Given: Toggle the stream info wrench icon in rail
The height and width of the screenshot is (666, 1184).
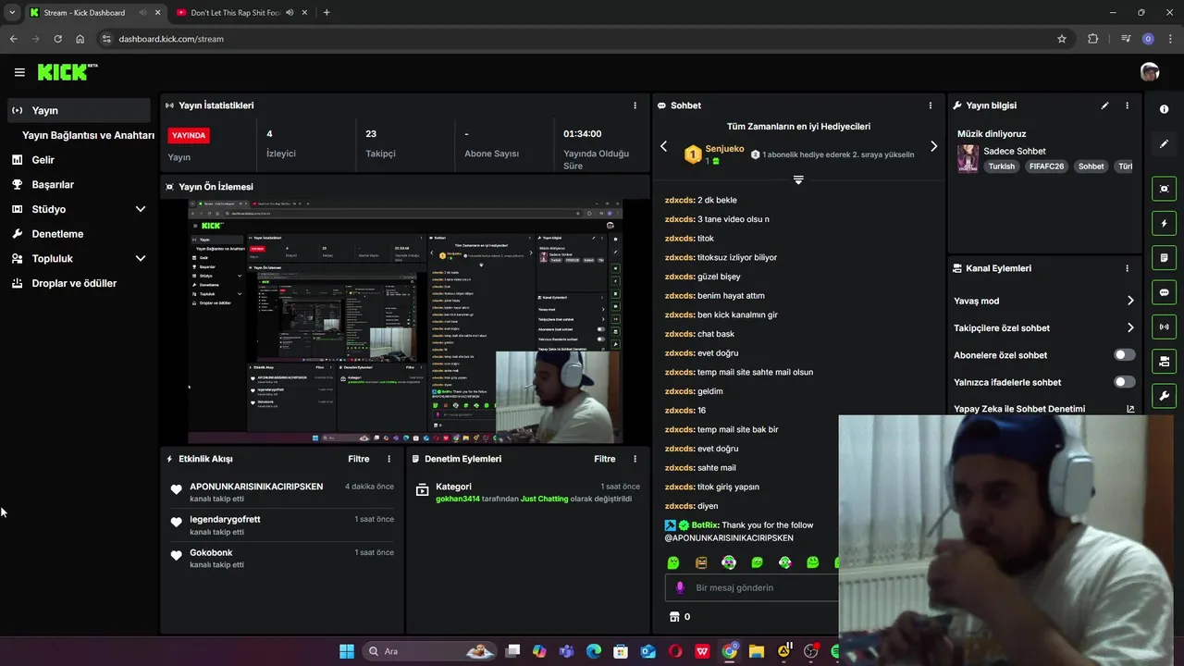Looking at the screenshot, I should (x=1164, y=396).
